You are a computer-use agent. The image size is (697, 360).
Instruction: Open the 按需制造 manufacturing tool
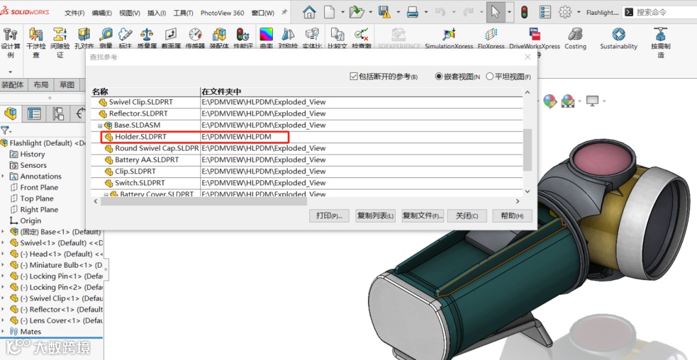tap(661, 42)
